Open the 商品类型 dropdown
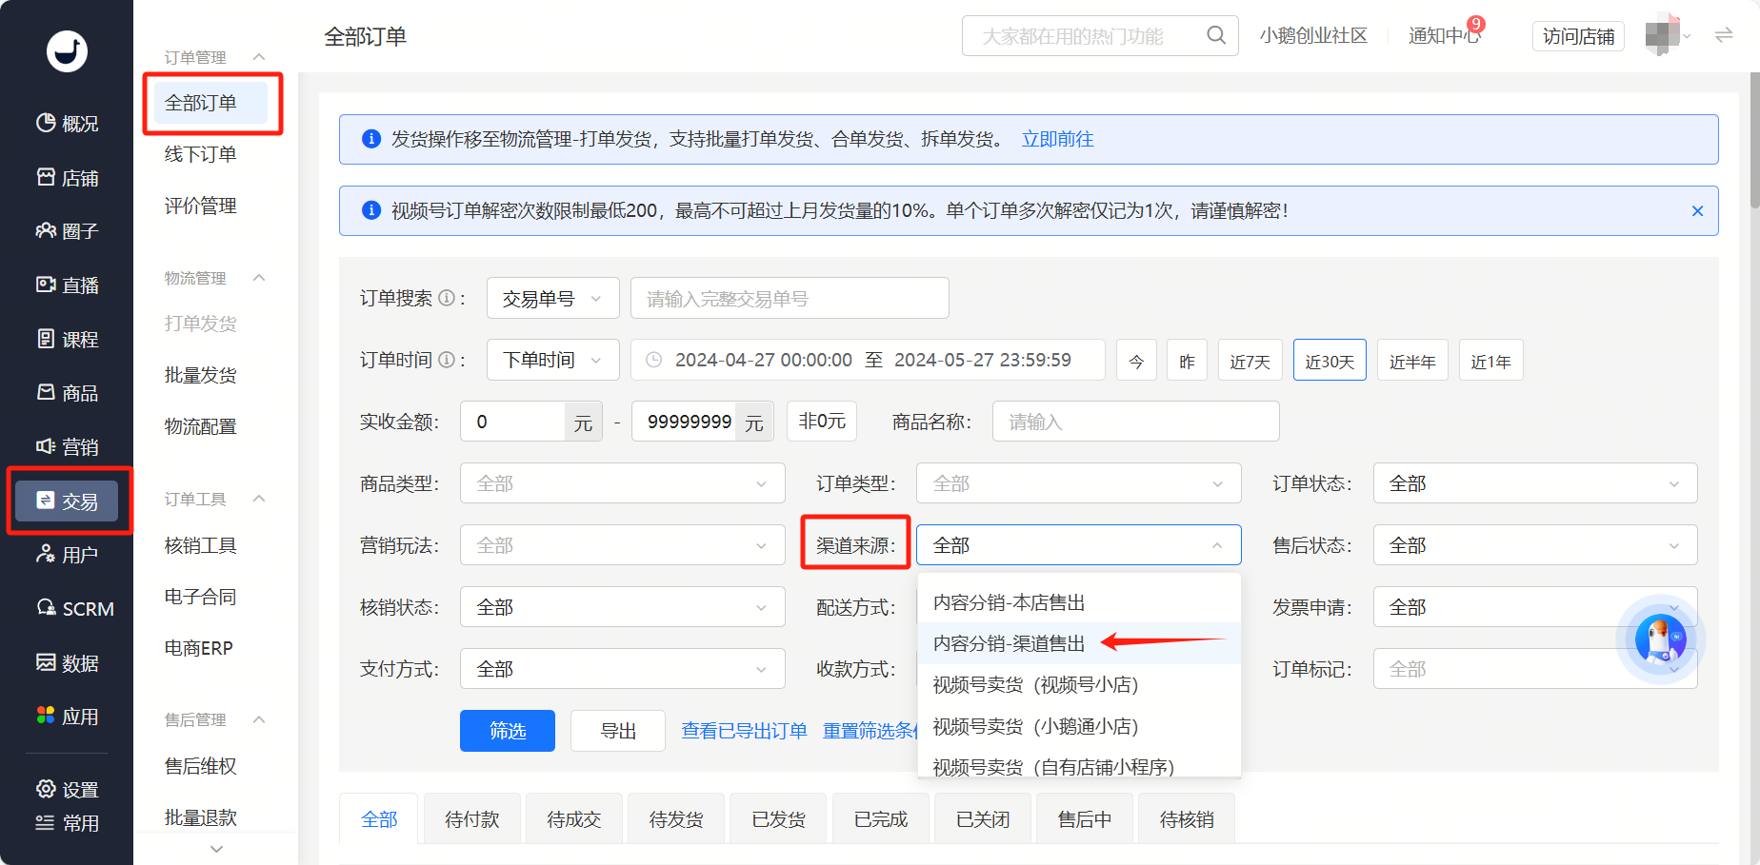This screenshot has width=1760, height=865. click(623, 483)
